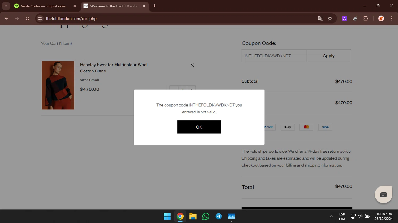Click the Total label text

pyautogui.click(x=248, y=187)
